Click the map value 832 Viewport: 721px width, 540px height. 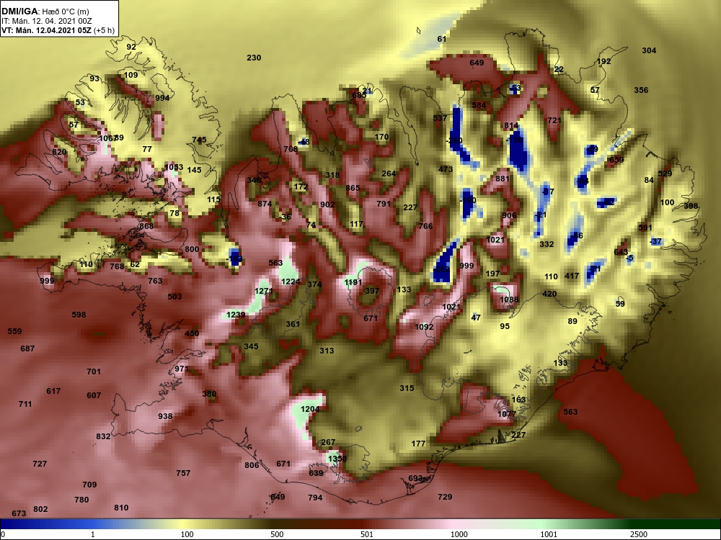(x=103, y=436)
